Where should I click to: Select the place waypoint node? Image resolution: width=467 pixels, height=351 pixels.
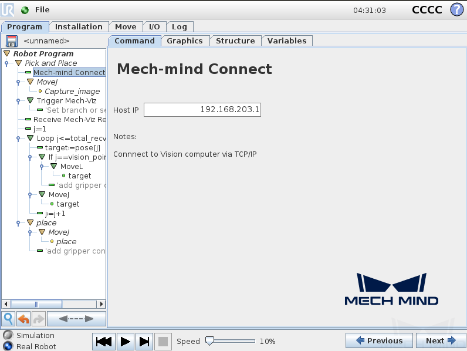point(66,241)
